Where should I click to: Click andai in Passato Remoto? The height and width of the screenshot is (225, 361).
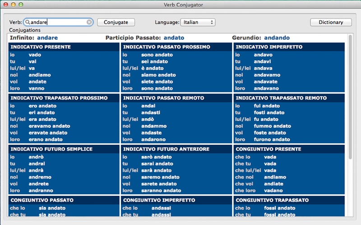click(x=148, y=106)
